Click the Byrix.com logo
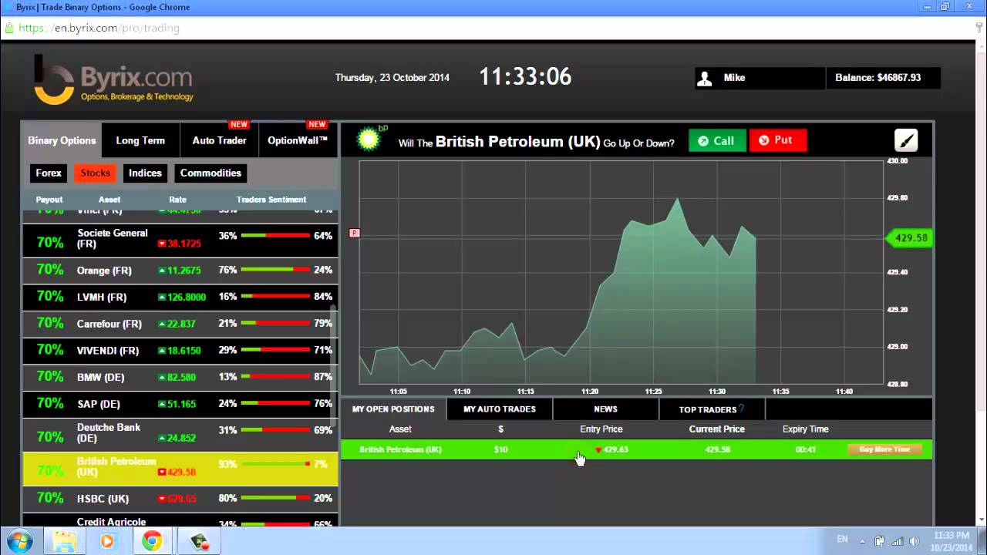Image resolution: width=987 pixels, height=555 pixels. point(113,79)
